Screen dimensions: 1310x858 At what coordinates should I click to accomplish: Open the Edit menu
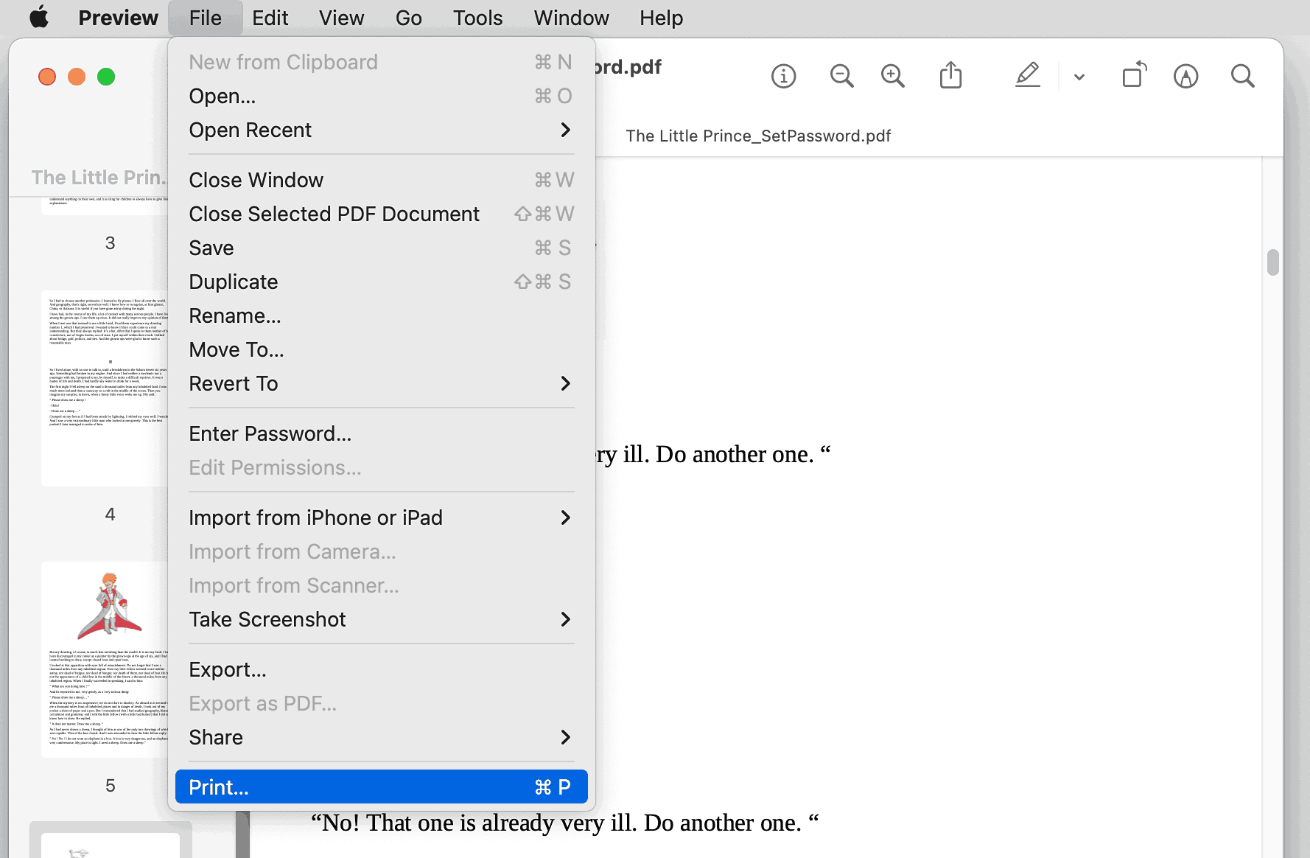click(x=270, y=18)
